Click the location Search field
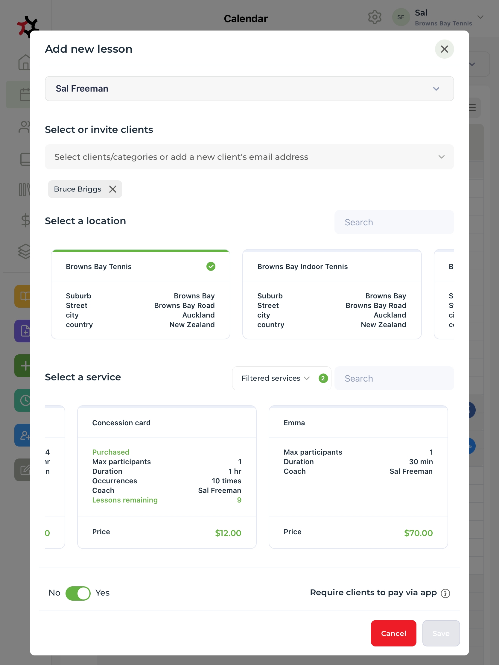The image size is (499, 665). [x=394, y=222]
